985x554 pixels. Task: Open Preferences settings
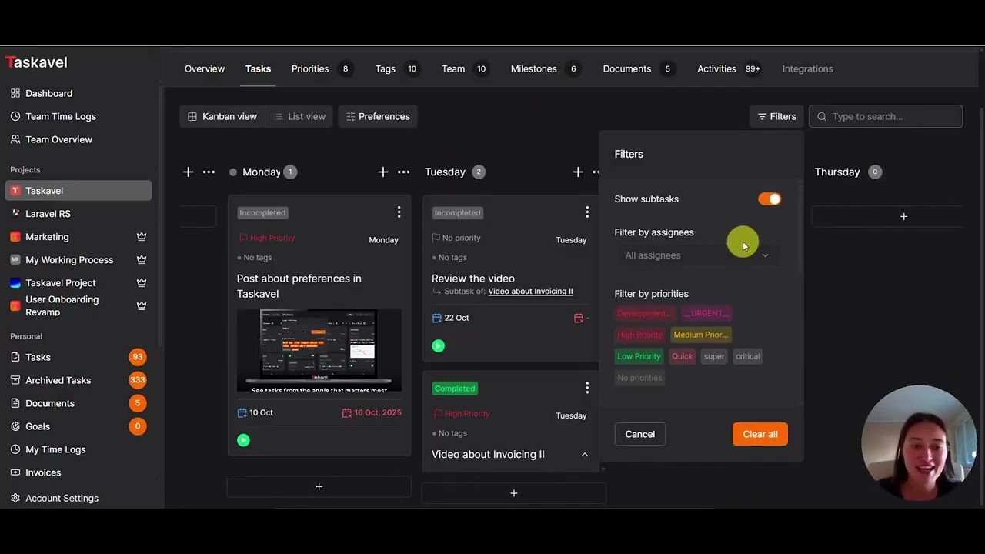378,116
